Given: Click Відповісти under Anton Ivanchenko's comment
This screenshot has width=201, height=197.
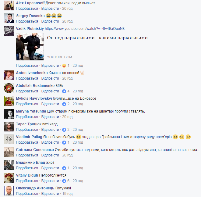Looking at the screenshot, I should point(50,78).
